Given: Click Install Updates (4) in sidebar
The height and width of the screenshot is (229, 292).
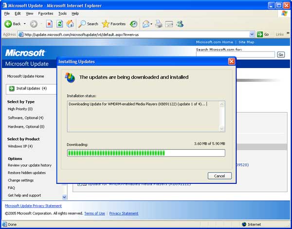Looking at the screenshot, I should click(x=32, y=88).
